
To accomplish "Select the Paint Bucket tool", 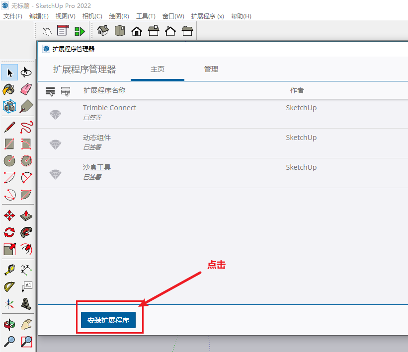I will coord(9,89).
